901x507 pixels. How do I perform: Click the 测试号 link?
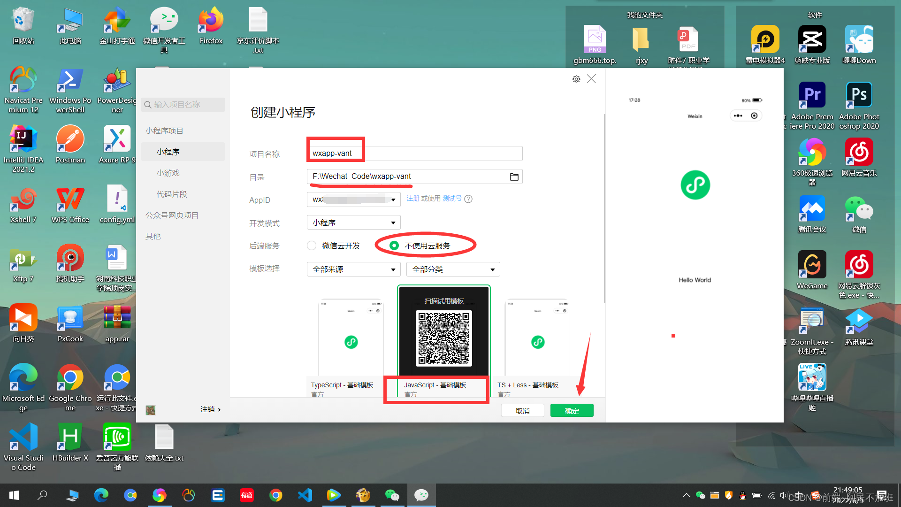tap(452, 199)
